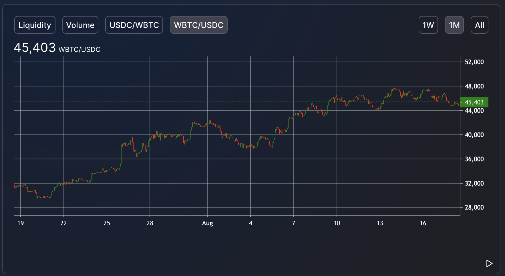Click the play triangle icon at bottom right

(x=489, y=263)
